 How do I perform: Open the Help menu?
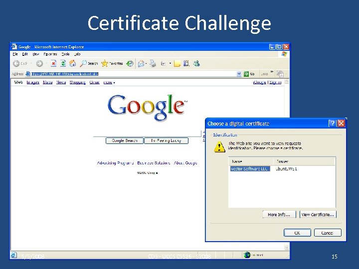pos(77,54)
